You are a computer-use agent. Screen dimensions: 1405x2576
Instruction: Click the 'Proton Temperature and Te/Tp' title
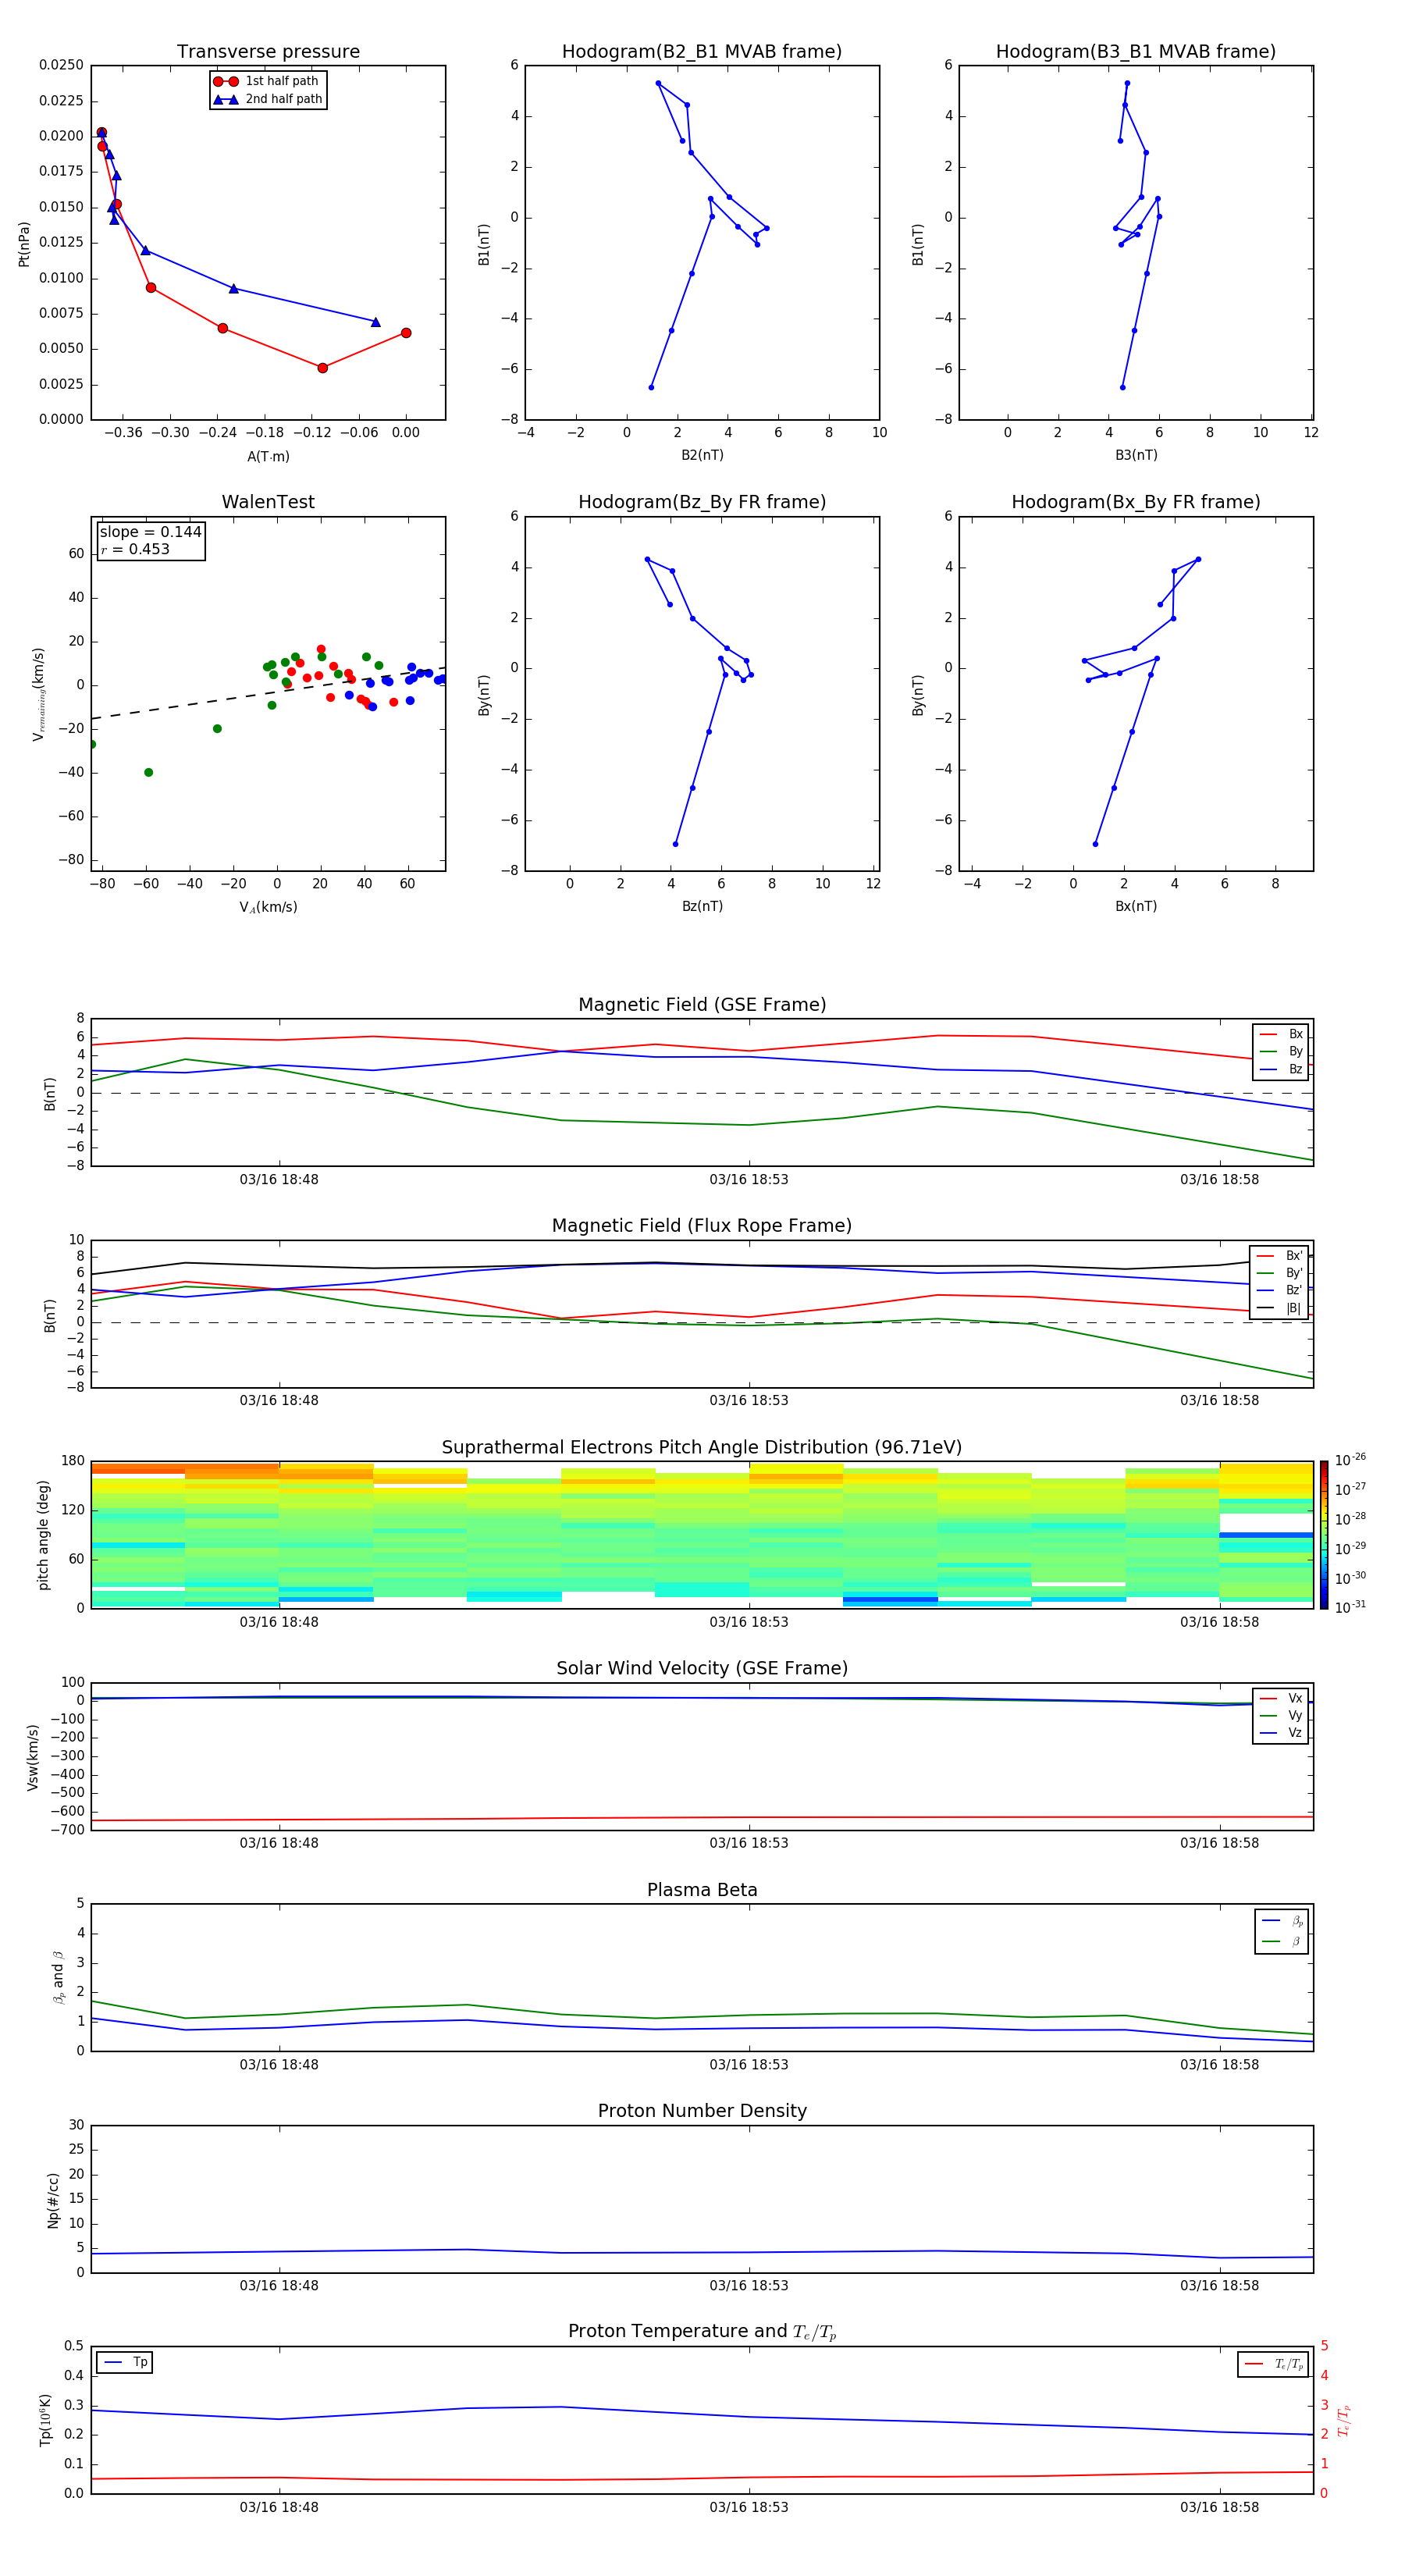702,2332
